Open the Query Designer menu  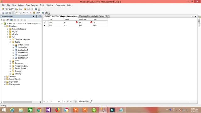tap(32, 5)
